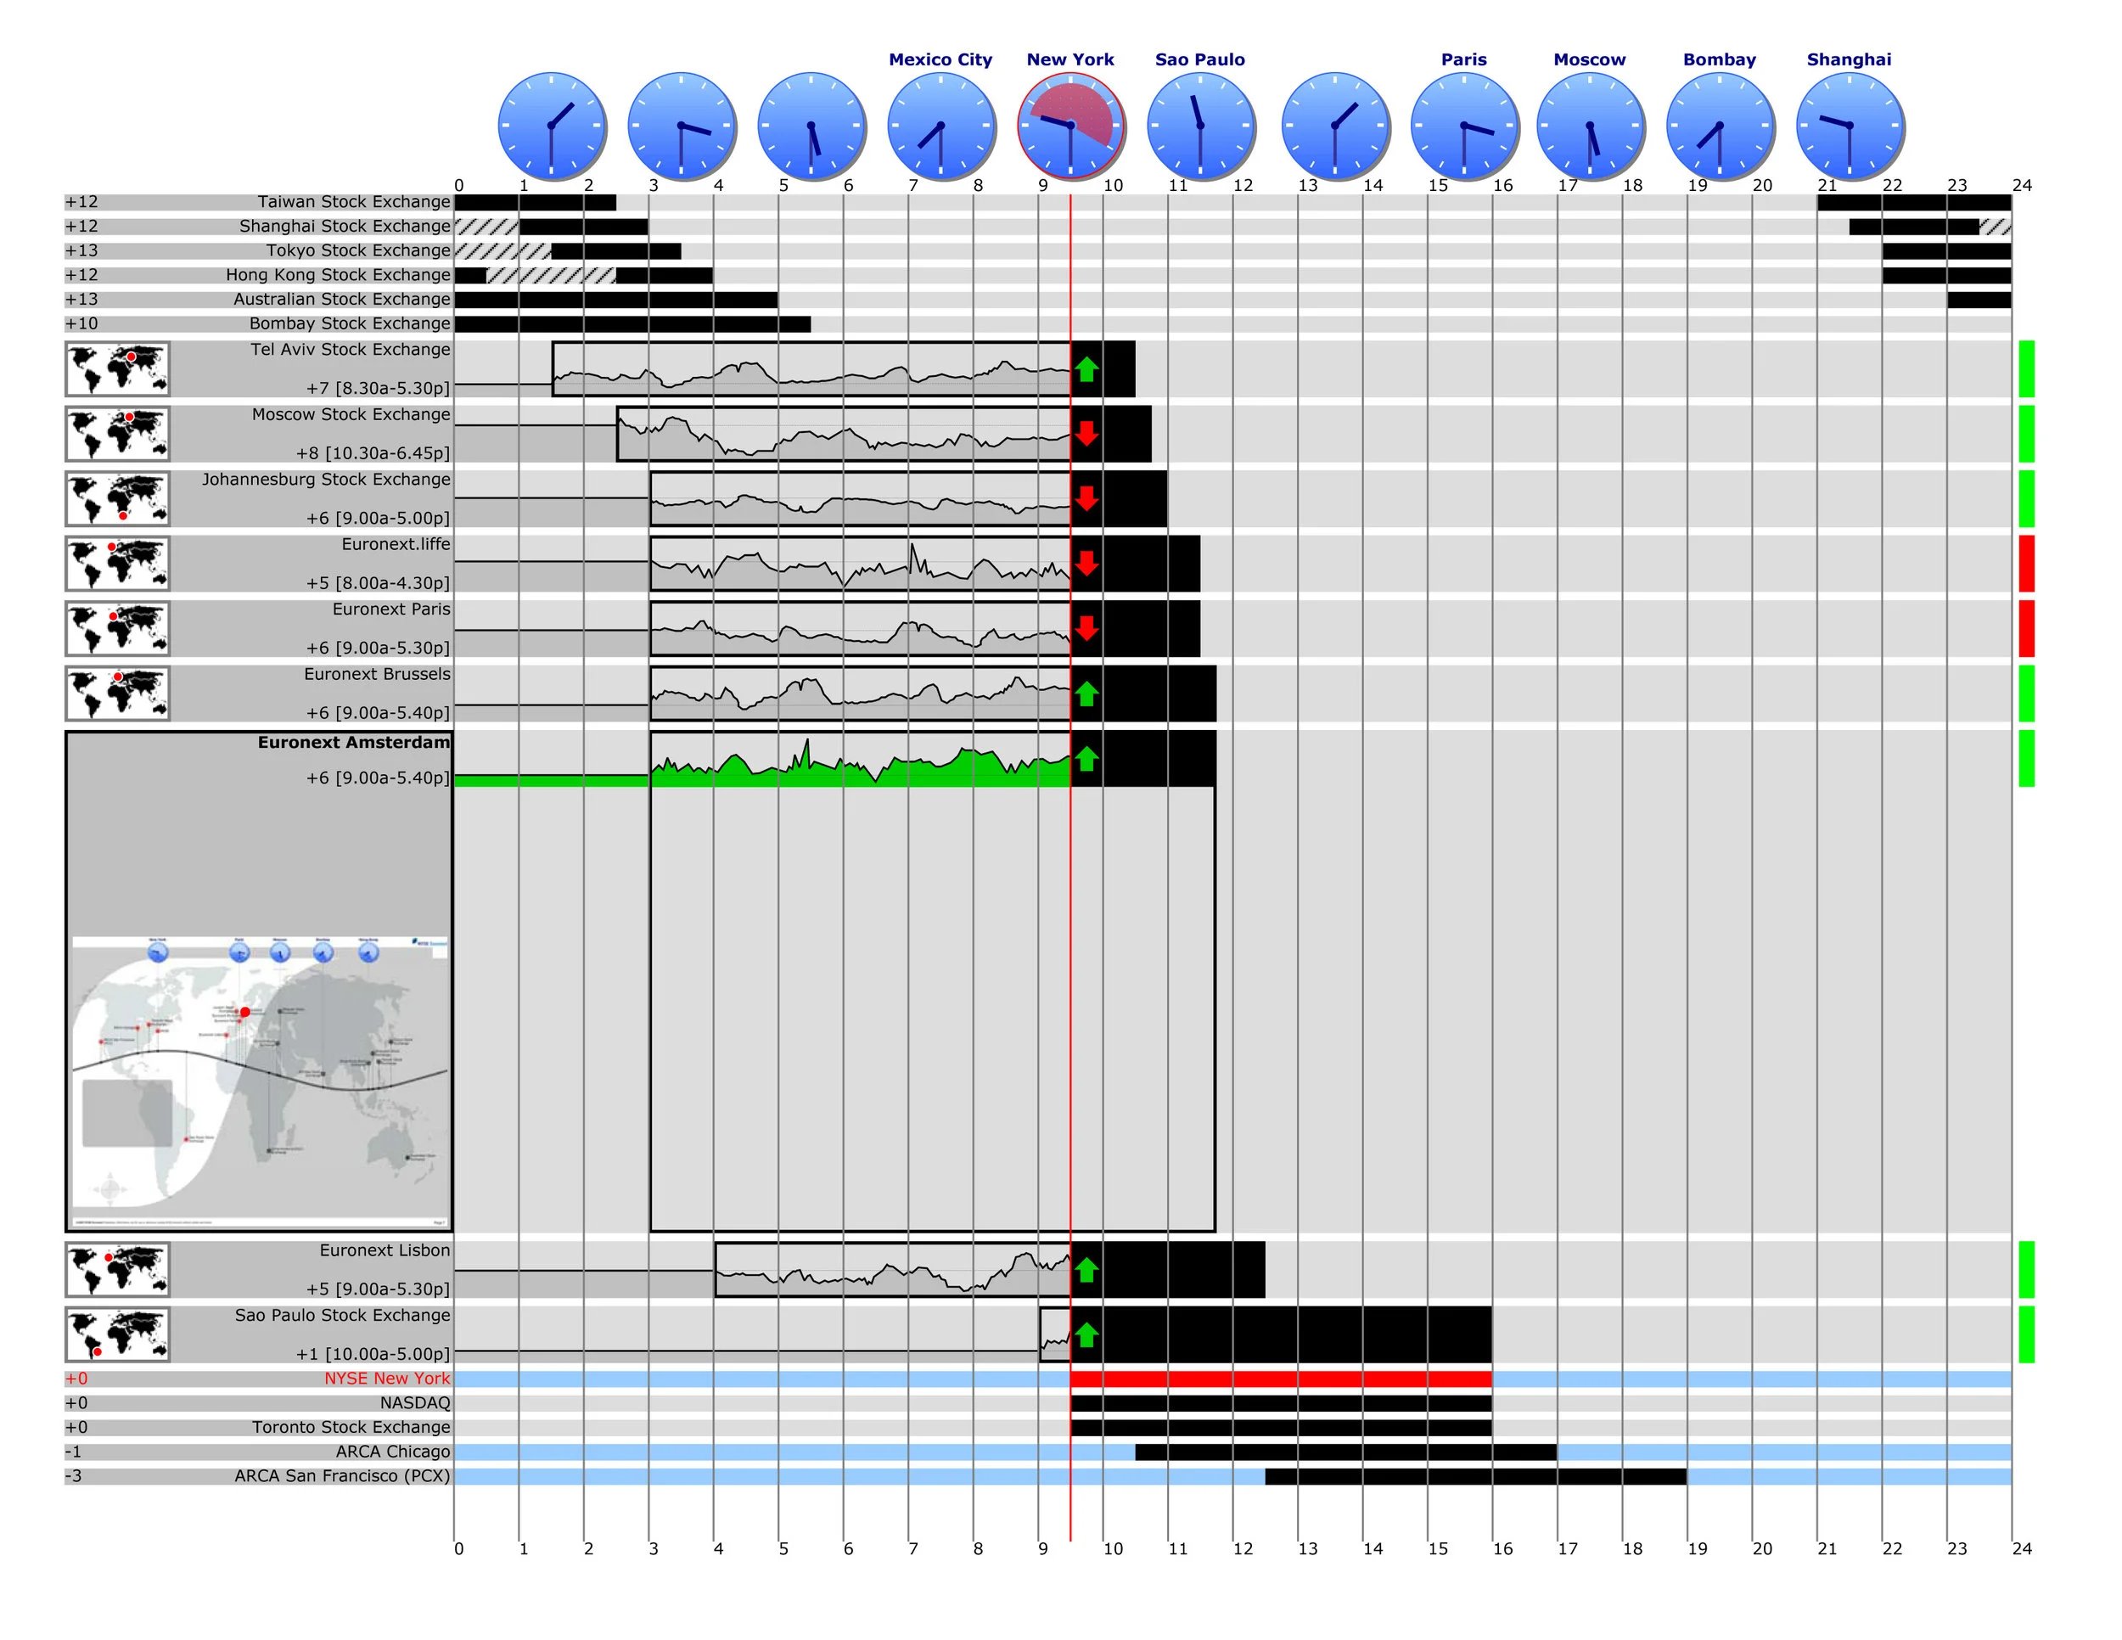The height and width of the screenshot is (1640, 2122).
Task: Click the Euronext Lisbon price chart
Action: (x=893, y=1270)
